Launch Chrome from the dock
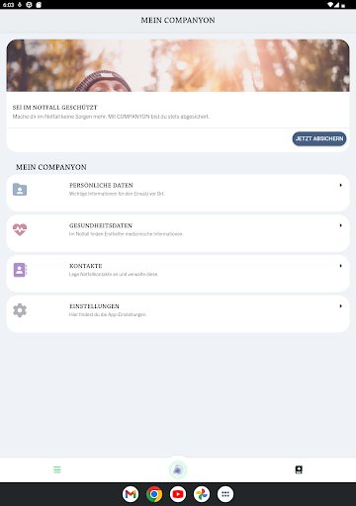Viewport: 356px width, 506px height. click(154, 494)
